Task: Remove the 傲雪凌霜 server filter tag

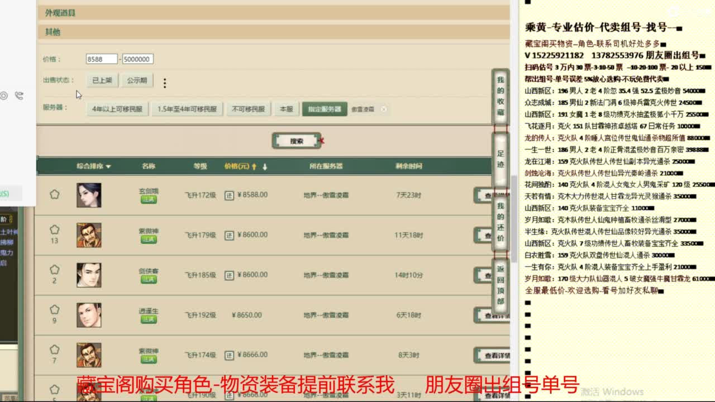Action: pos(384,109)
